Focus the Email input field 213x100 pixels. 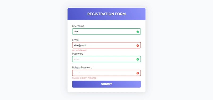(x=106, y=45)
